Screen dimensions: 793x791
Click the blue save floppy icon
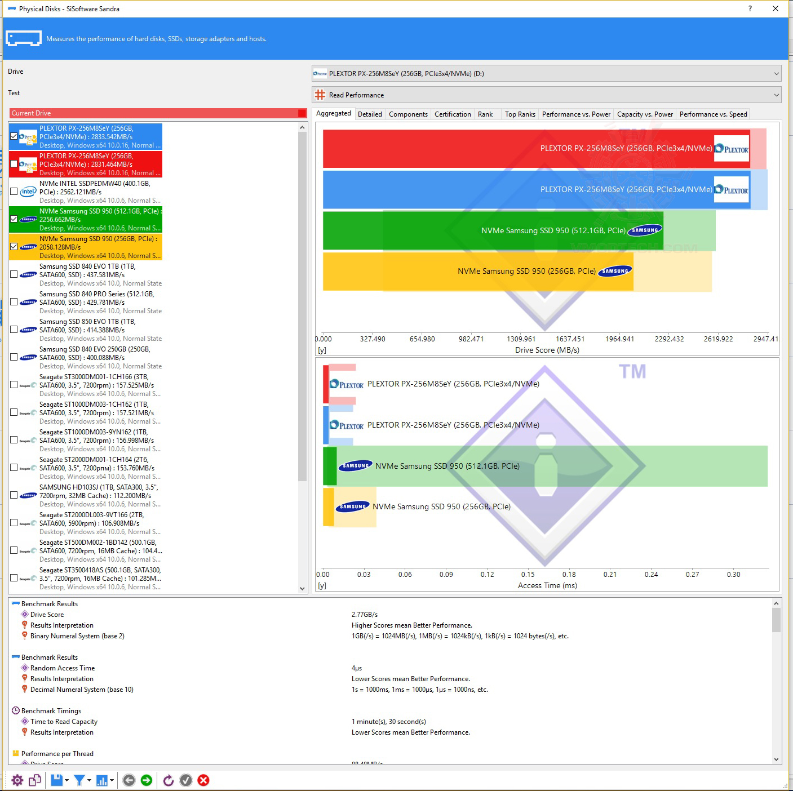pos(56,780)
